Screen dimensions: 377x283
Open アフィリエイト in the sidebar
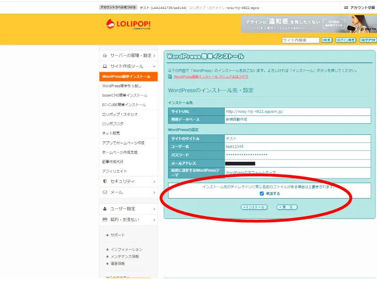tap(115, 171)
